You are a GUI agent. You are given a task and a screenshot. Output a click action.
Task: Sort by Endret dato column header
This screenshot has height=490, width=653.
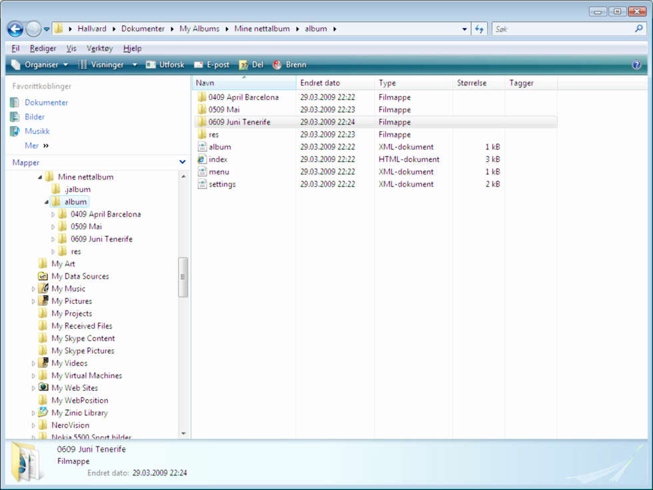pyautogui.click(x=335, y=83)
